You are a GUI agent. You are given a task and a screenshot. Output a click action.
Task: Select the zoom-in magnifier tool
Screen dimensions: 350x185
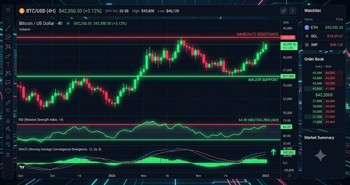[8, 110]
